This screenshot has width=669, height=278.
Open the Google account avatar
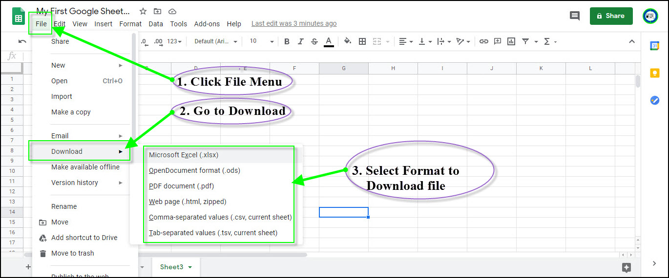click(x=650, y=16)
